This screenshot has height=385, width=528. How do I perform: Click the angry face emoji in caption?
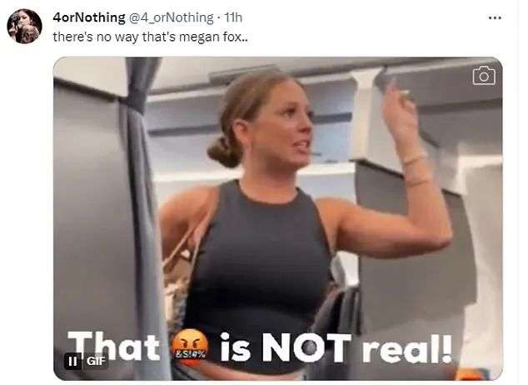click(190, 347)
